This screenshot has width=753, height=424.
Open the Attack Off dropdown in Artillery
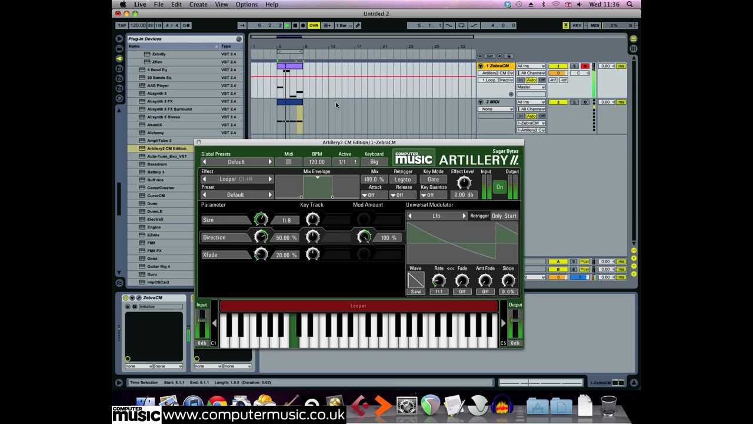tap(375, 195)
